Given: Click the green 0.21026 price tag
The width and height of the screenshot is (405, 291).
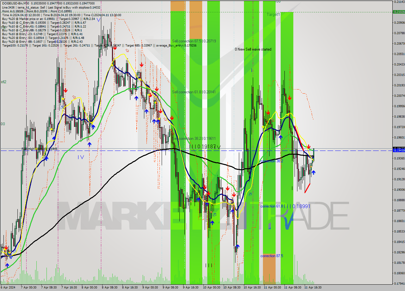Looking at the screenshot, I should tap(399, 12).
